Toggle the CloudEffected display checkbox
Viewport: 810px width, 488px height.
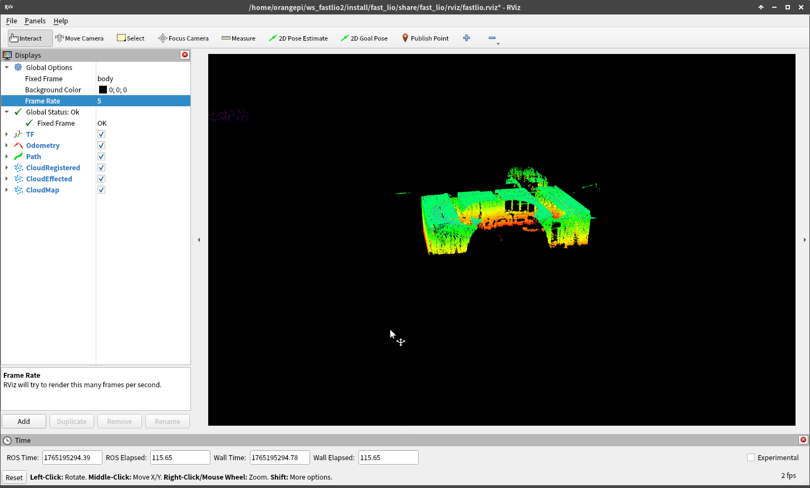tap(101, 179)
